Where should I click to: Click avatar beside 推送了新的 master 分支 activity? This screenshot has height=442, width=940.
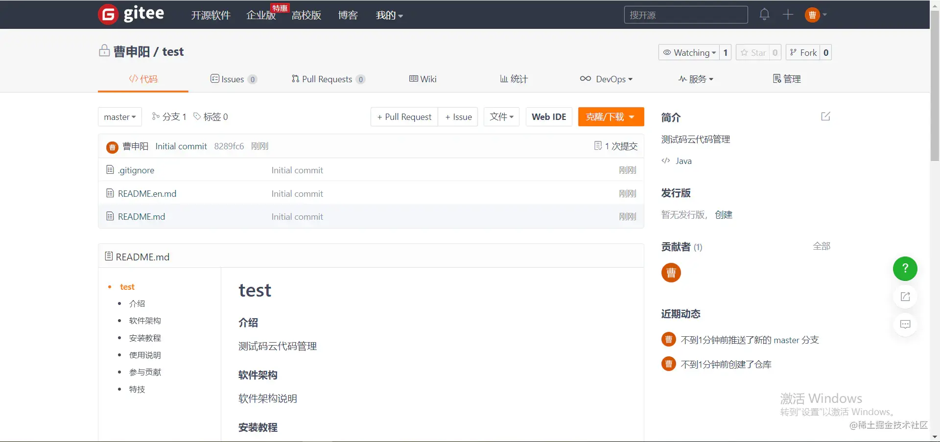coord(668,339)
